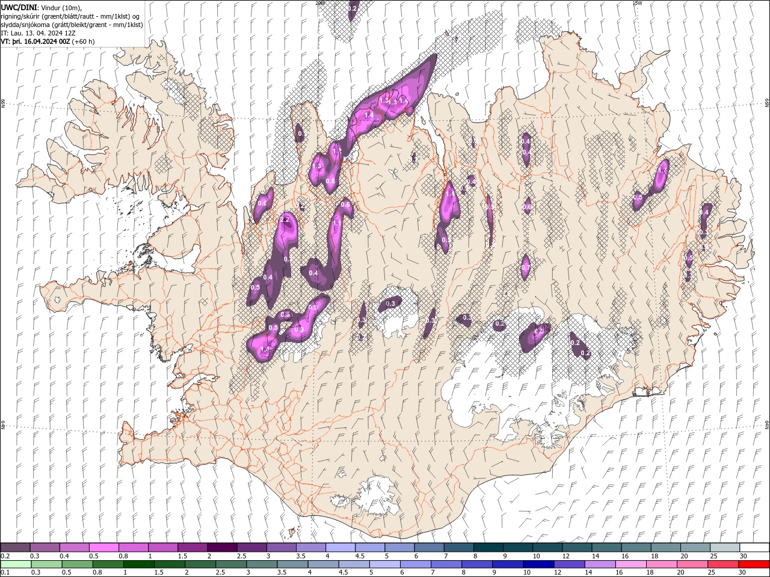Click the 'Vindur (10m)' label
The image size is (770, 577).
point(61,8)
